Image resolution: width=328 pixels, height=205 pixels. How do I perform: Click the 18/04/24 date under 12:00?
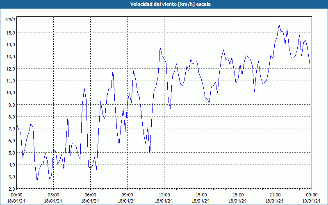[164, 201]
